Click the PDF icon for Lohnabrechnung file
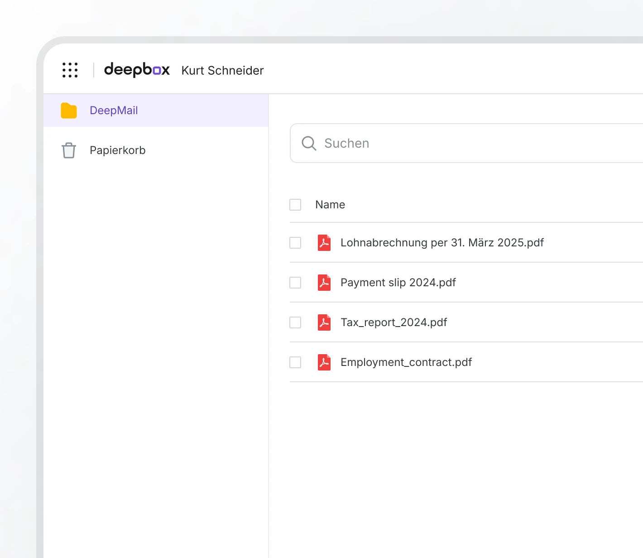 click(324, 243)
